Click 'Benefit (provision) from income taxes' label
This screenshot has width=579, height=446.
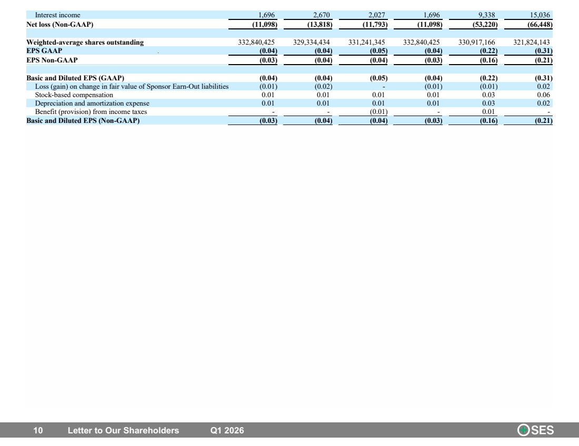point(91,112)
